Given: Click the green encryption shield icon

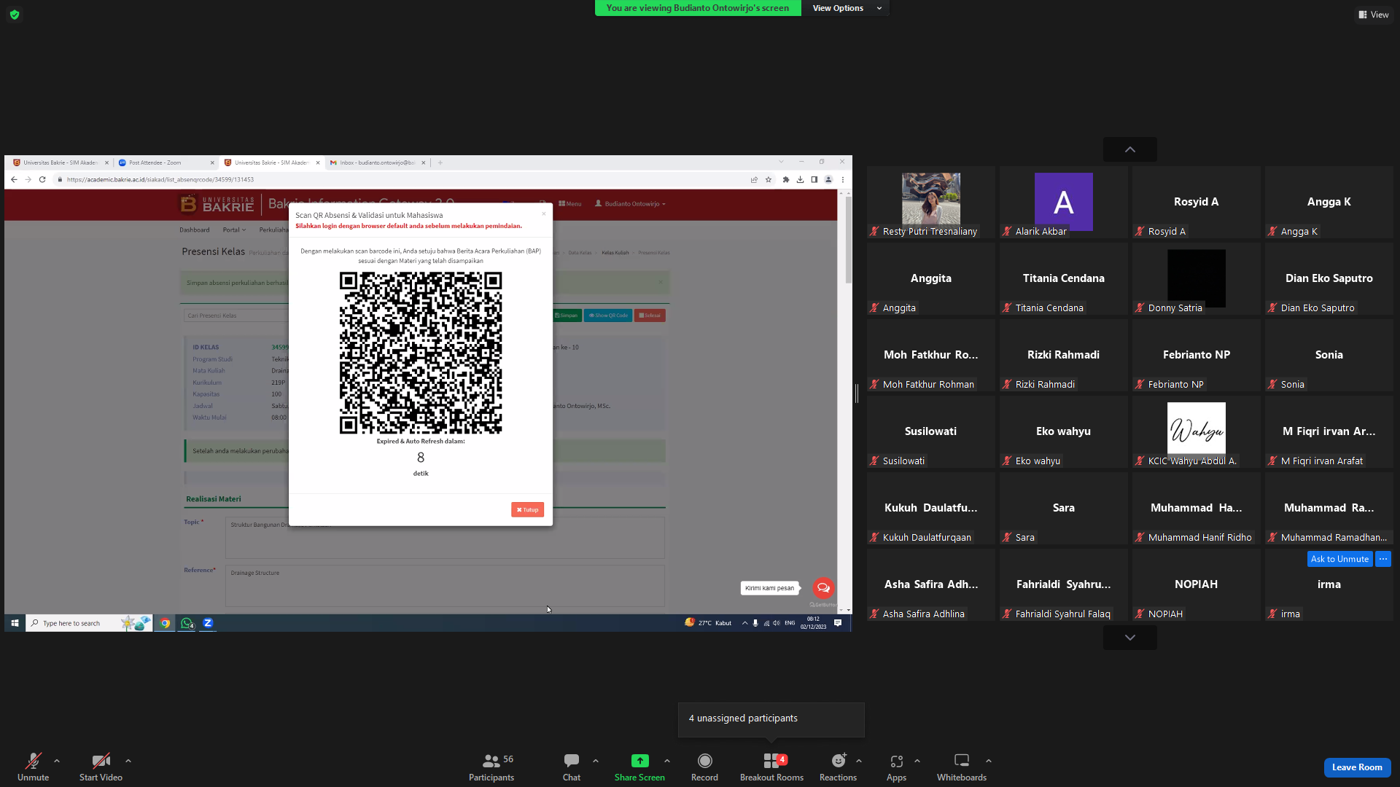Looking at the screenshot, I should tap(15, 15).
